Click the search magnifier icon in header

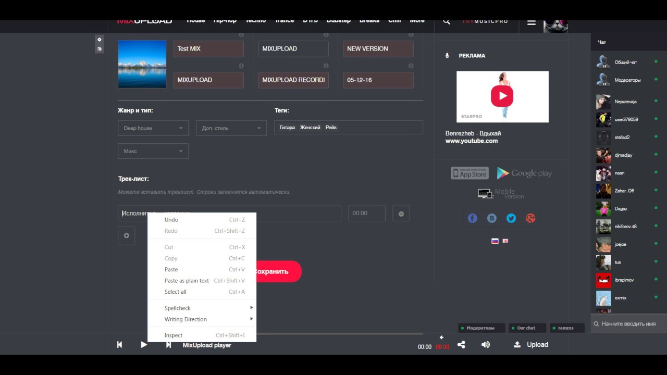tap(447, 22)
